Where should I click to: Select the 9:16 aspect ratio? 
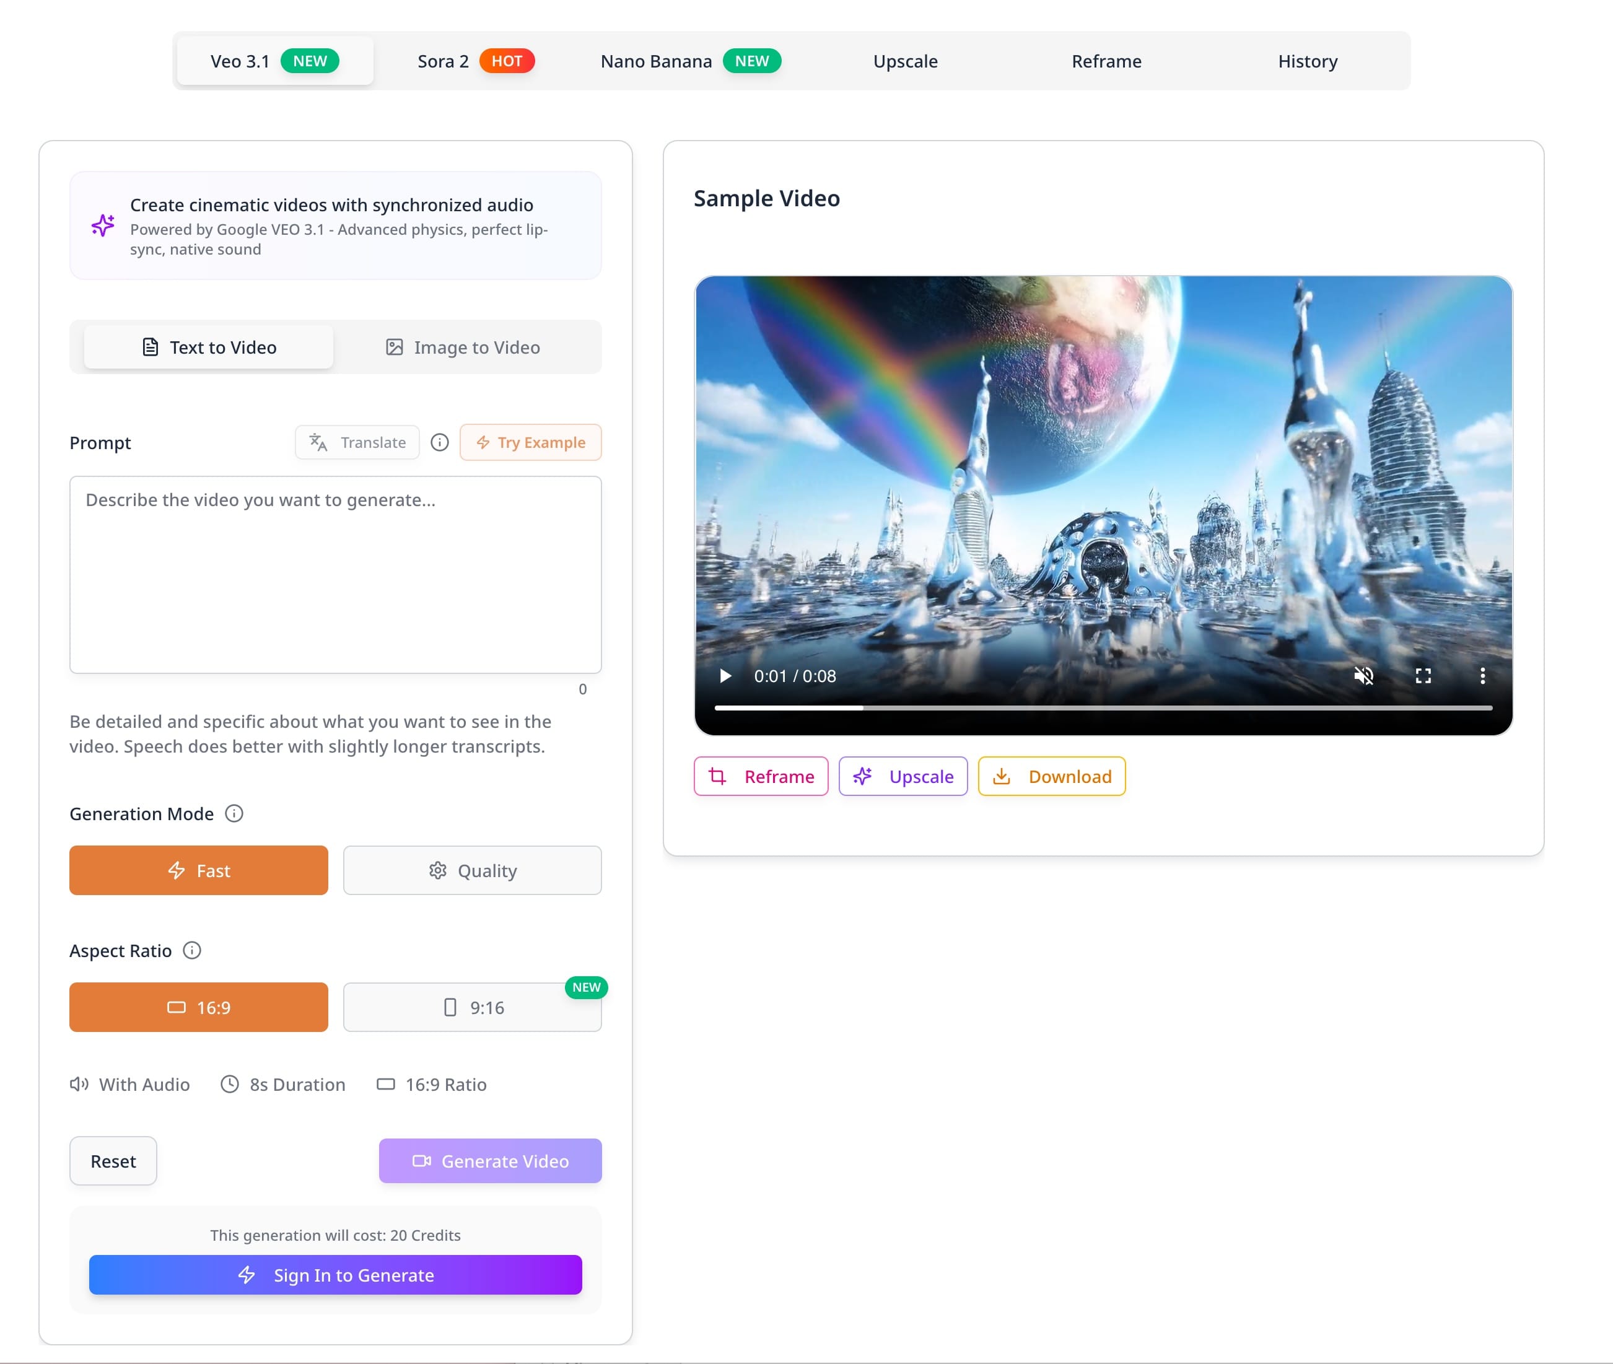(471, 1008)
